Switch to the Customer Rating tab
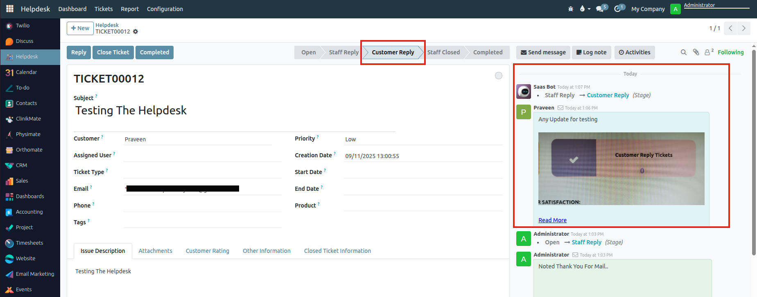The image size is (757, 297). (x=207, y=251)
